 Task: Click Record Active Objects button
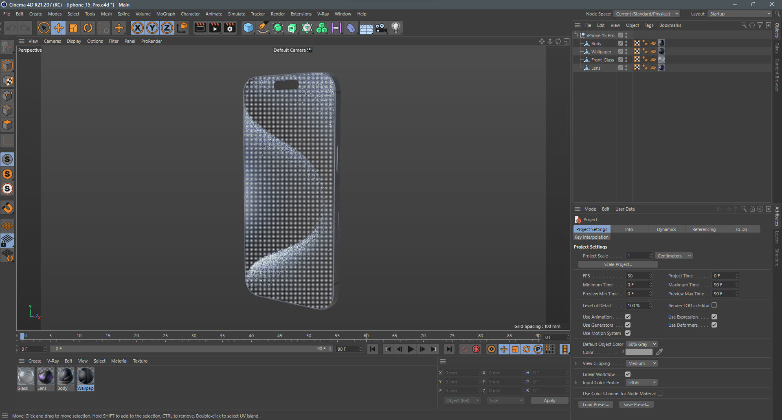tap(464, 349)
